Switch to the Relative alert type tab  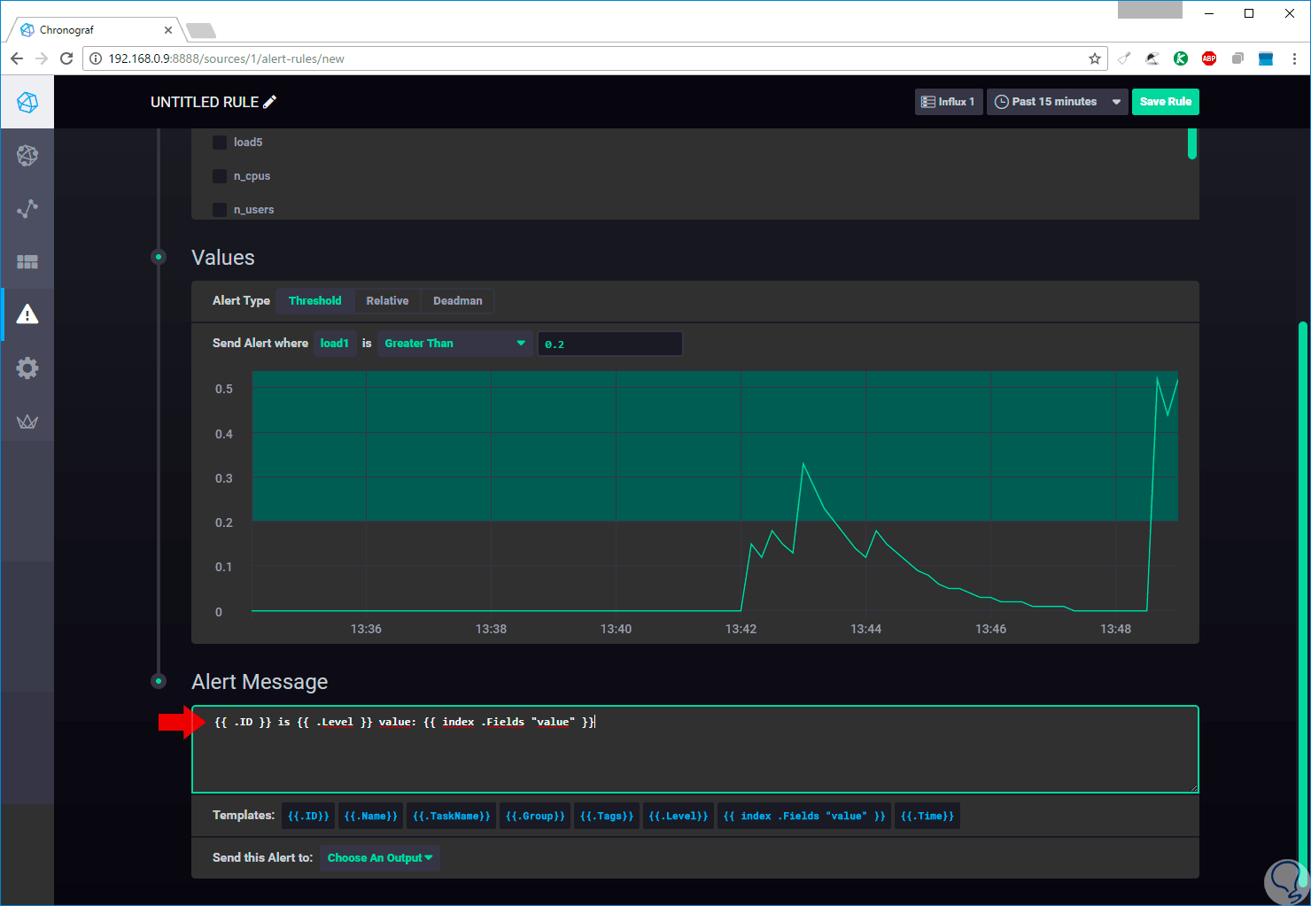click(387, 301)
